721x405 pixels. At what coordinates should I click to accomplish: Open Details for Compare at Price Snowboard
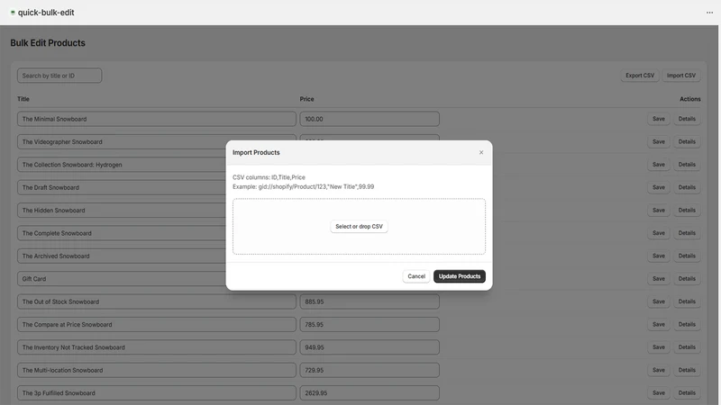[x=687, y=324]
